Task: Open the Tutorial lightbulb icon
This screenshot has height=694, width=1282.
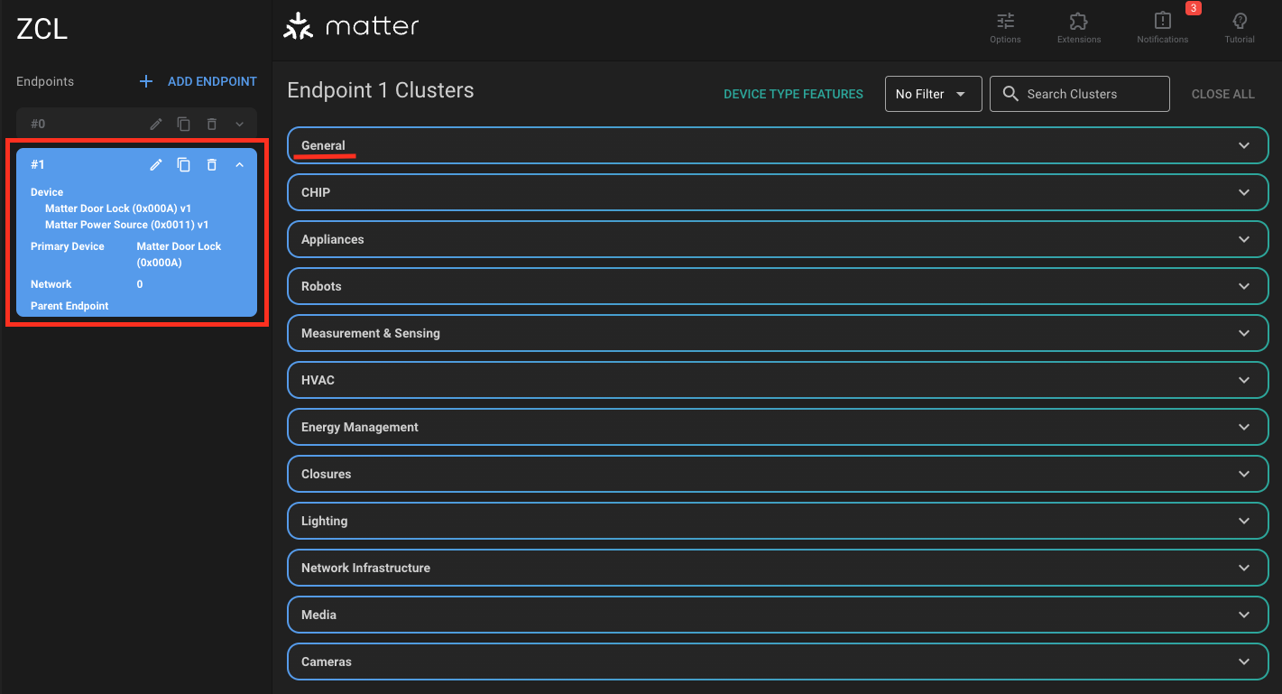Action: coord(1240,27)
